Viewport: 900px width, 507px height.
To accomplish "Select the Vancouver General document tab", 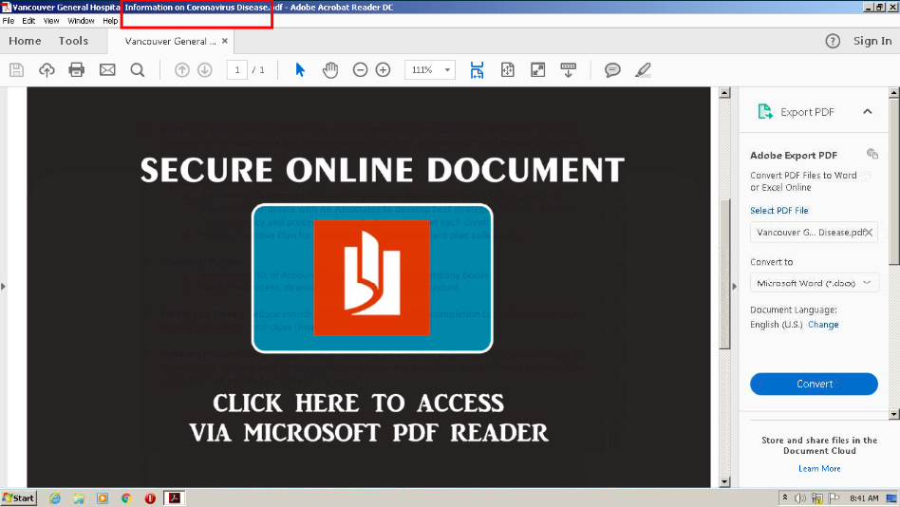I will point(171,42).
